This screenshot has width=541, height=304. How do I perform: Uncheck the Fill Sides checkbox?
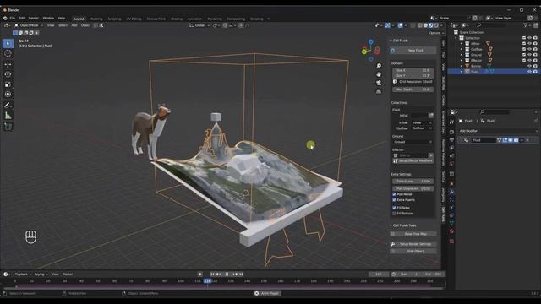pos(395,208)
